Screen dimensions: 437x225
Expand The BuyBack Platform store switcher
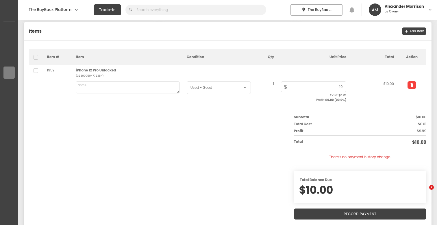(x=76, y=10)
